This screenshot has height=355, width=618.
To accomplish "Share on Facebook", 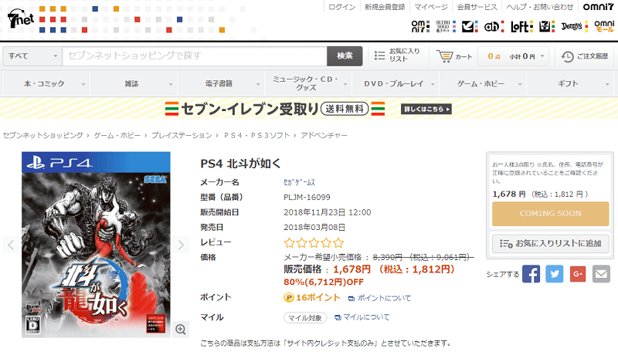I will point(531,274).
